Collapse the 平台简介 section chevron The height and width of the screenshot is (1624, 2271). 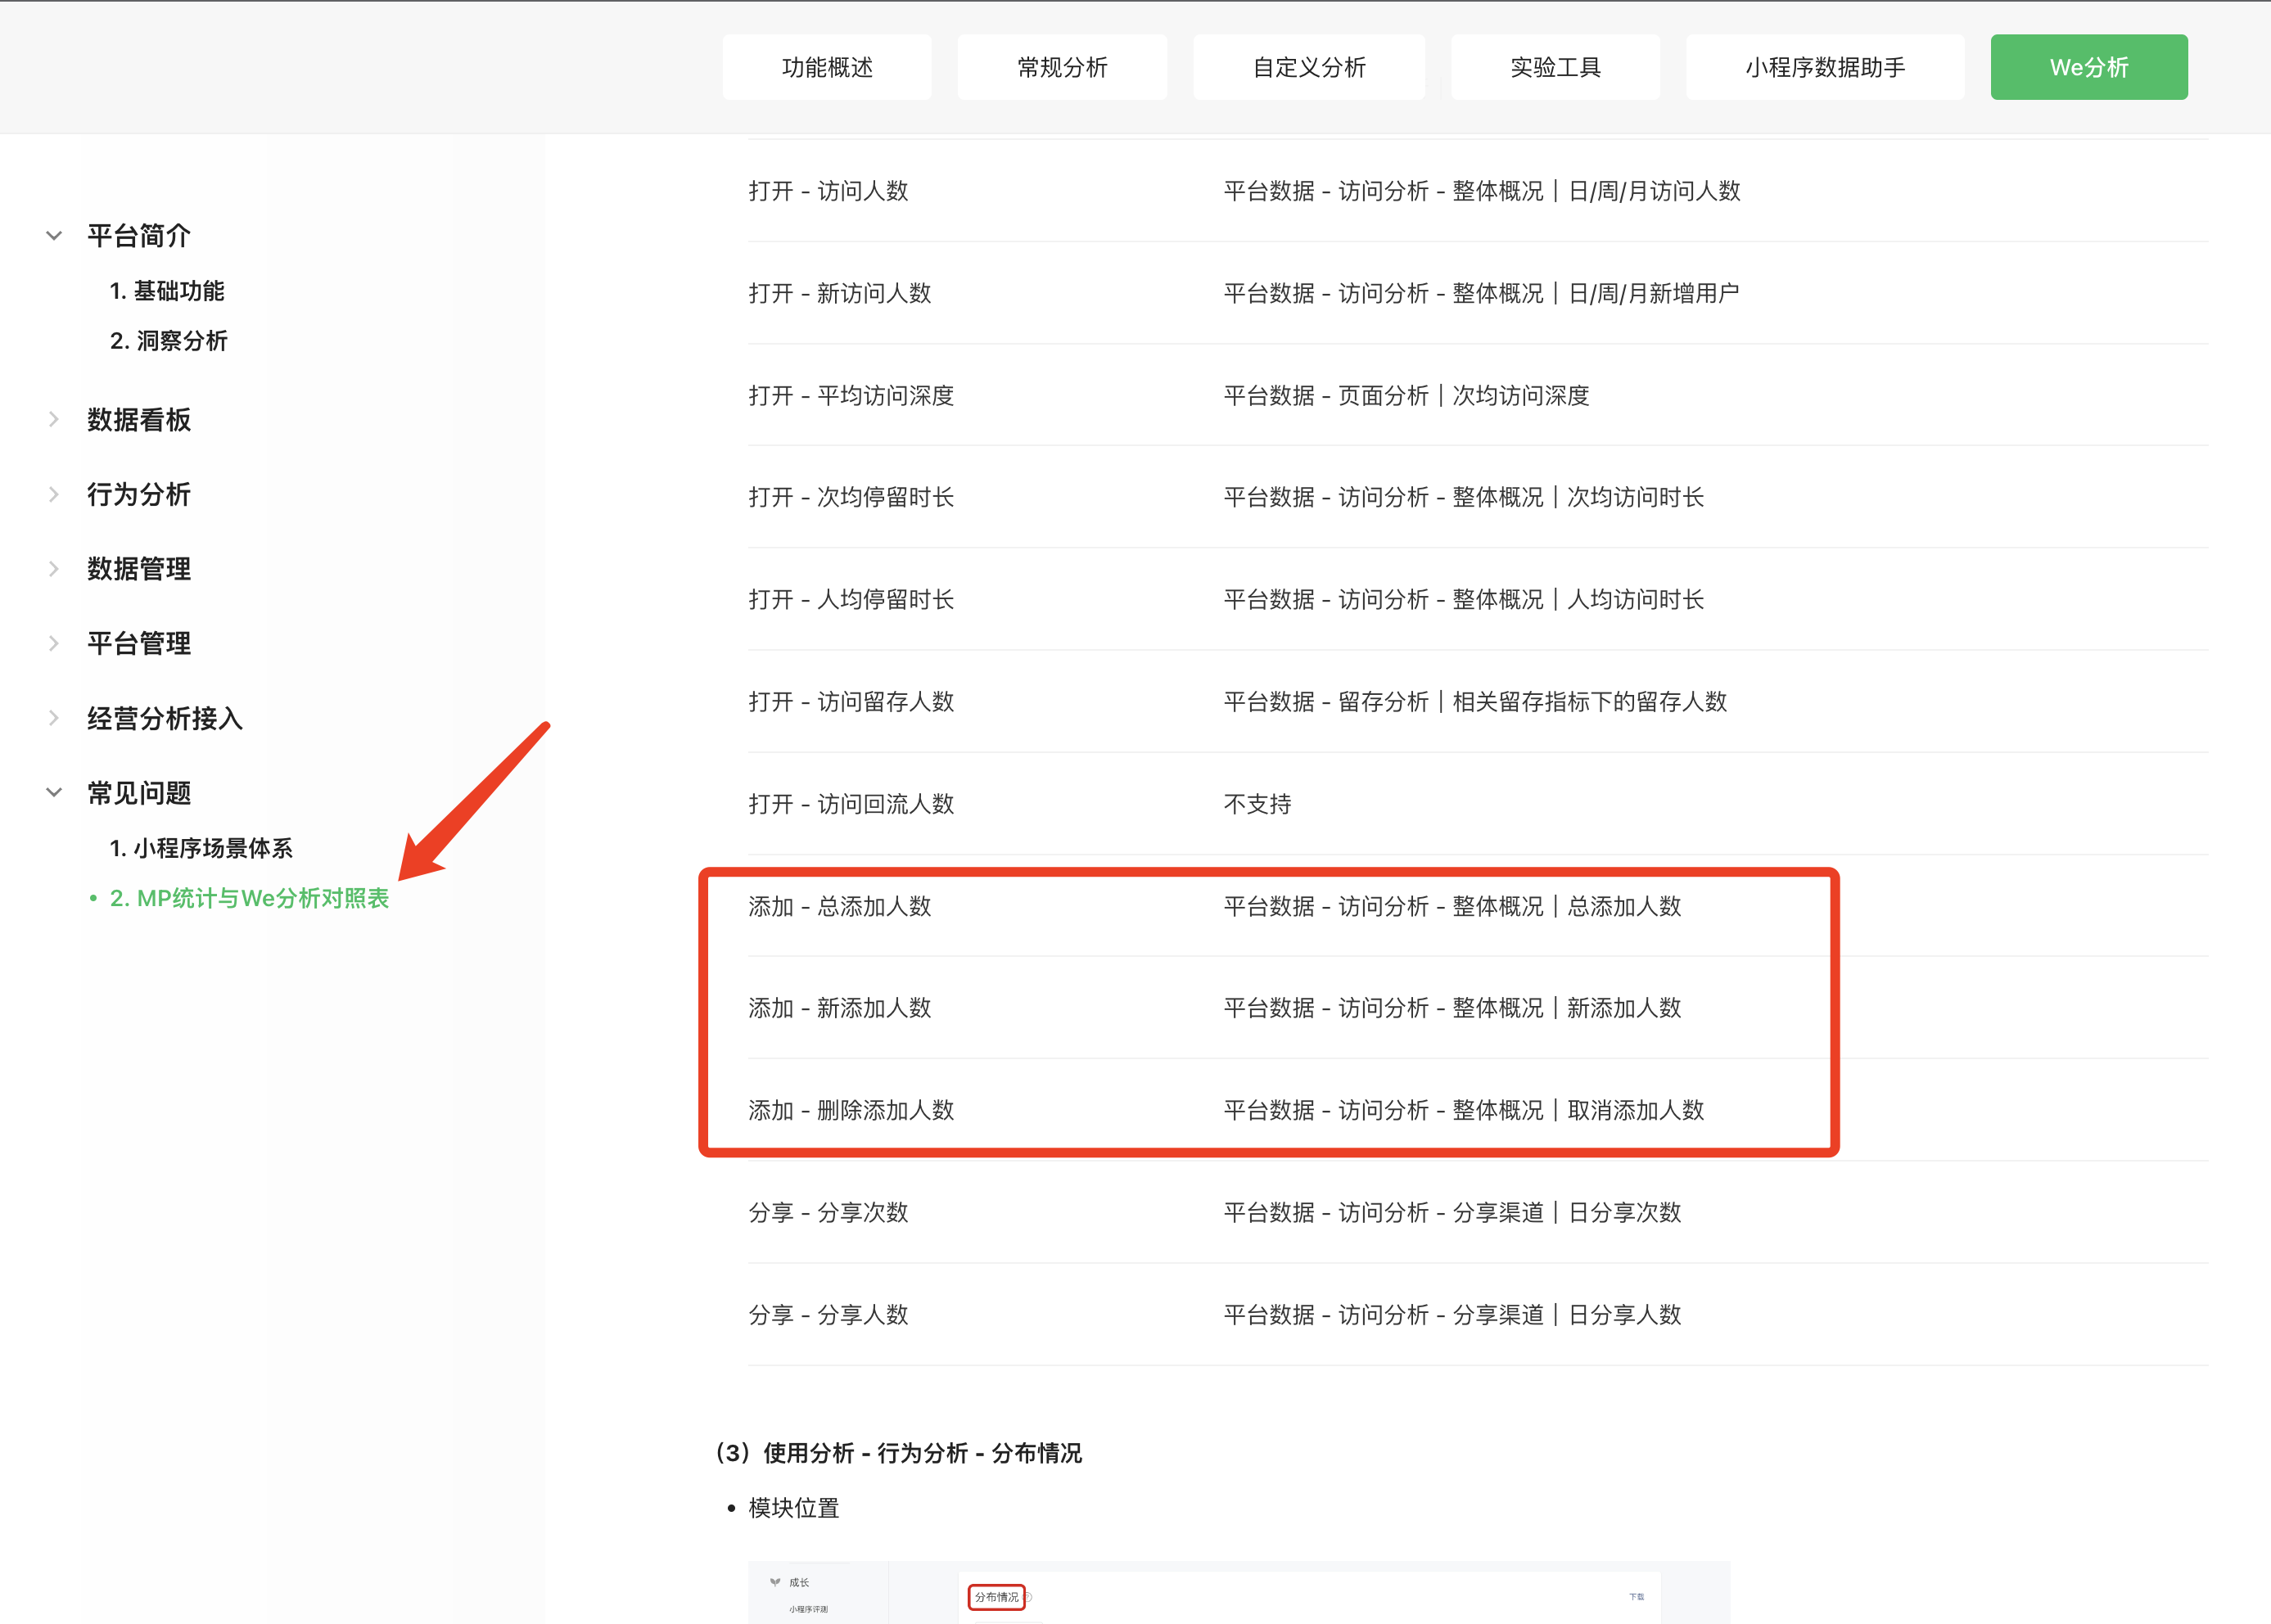pyautogui.click(x=54, y=236)
